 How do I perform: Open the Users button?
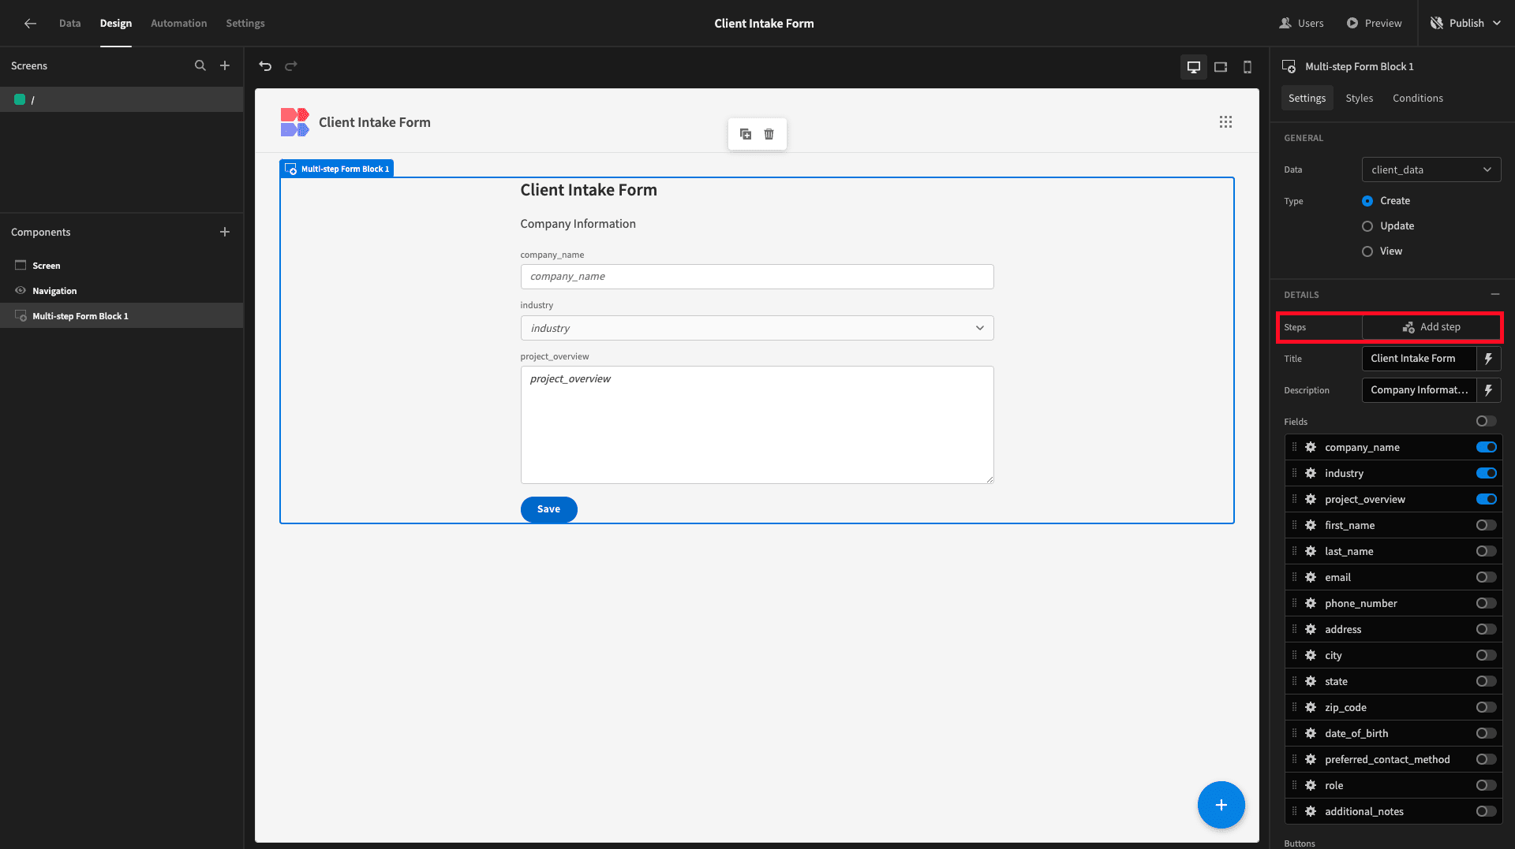(1301, 23)
